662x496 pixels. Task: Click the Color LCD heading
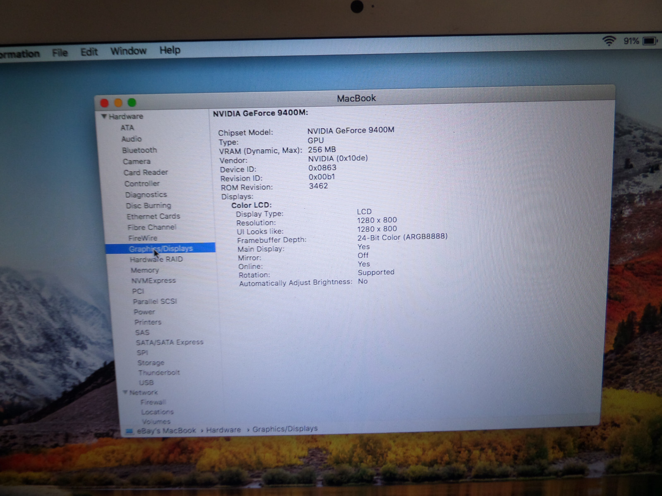click(x=251, y=205)
